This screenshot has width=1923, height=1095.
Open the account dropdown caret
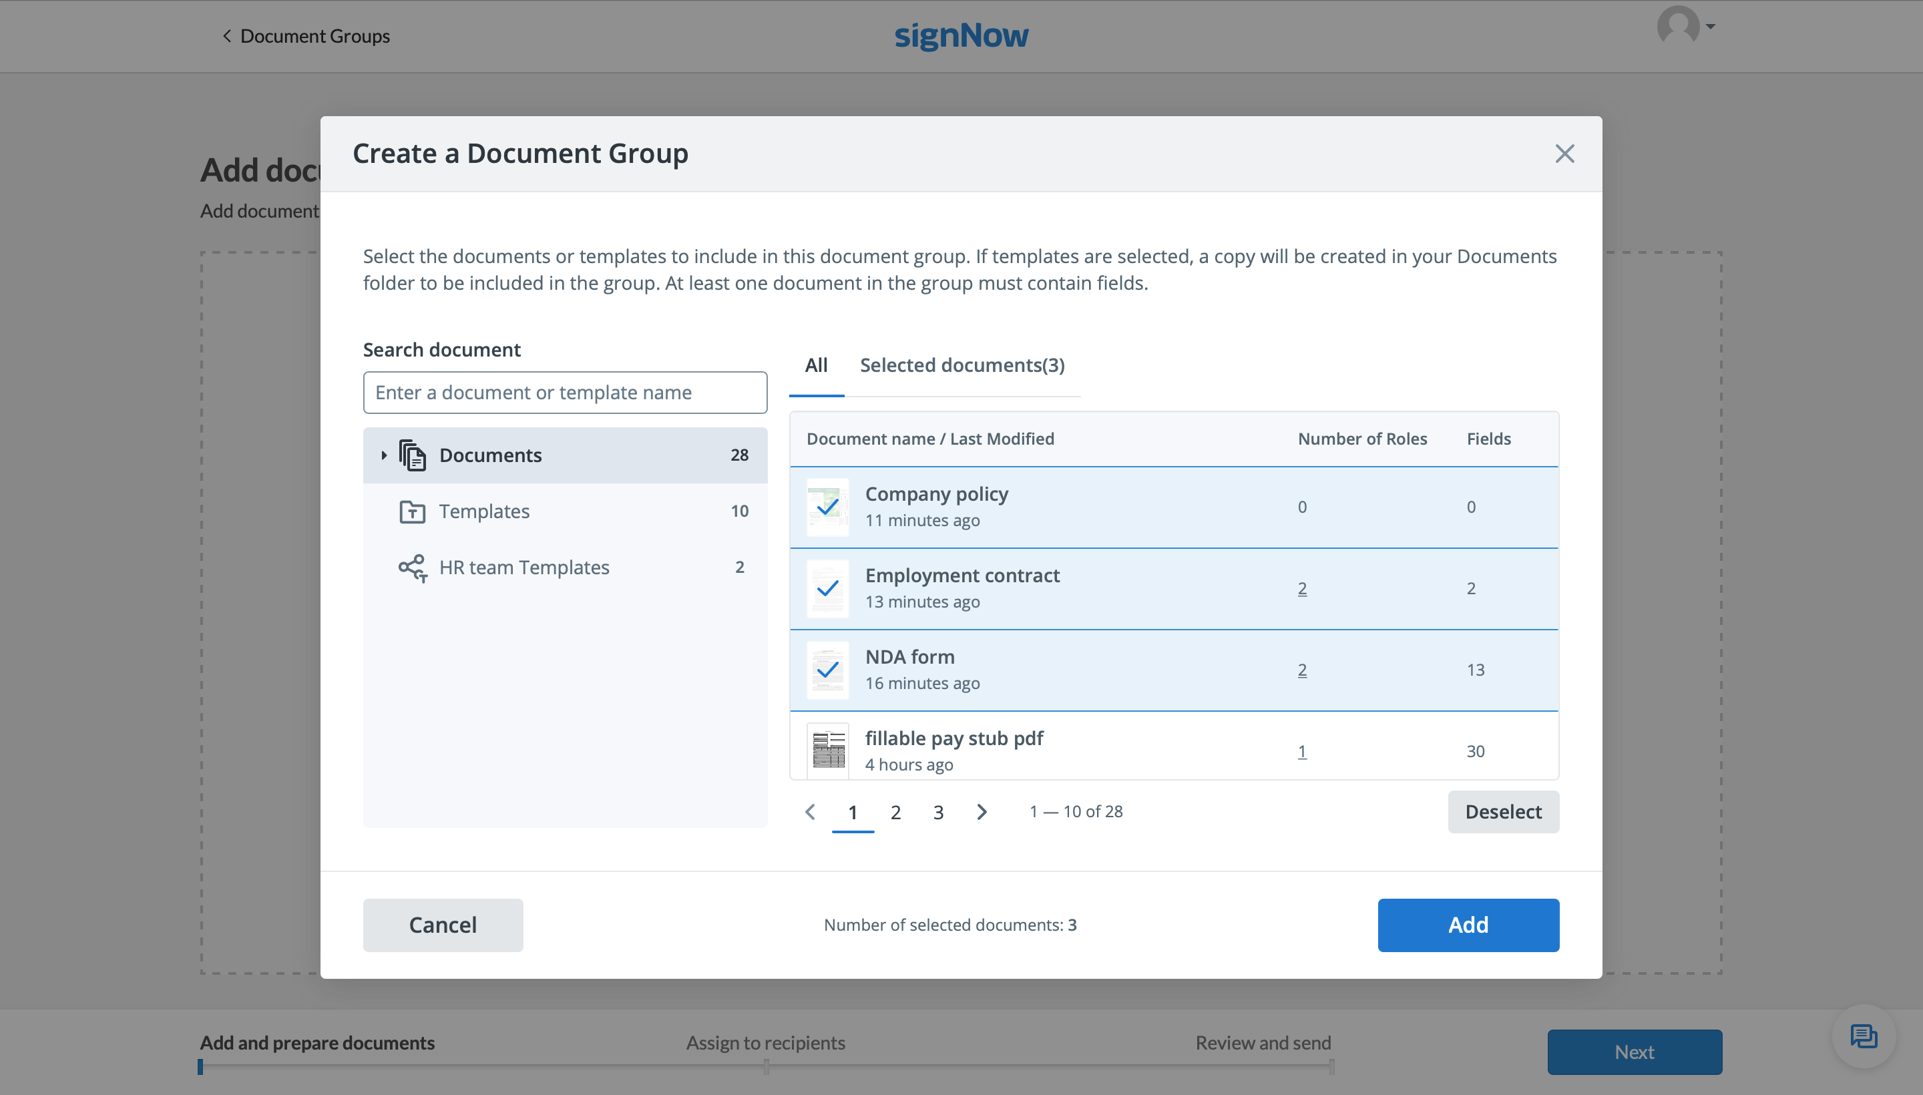pyautogui.click(x=1710, y=26)
